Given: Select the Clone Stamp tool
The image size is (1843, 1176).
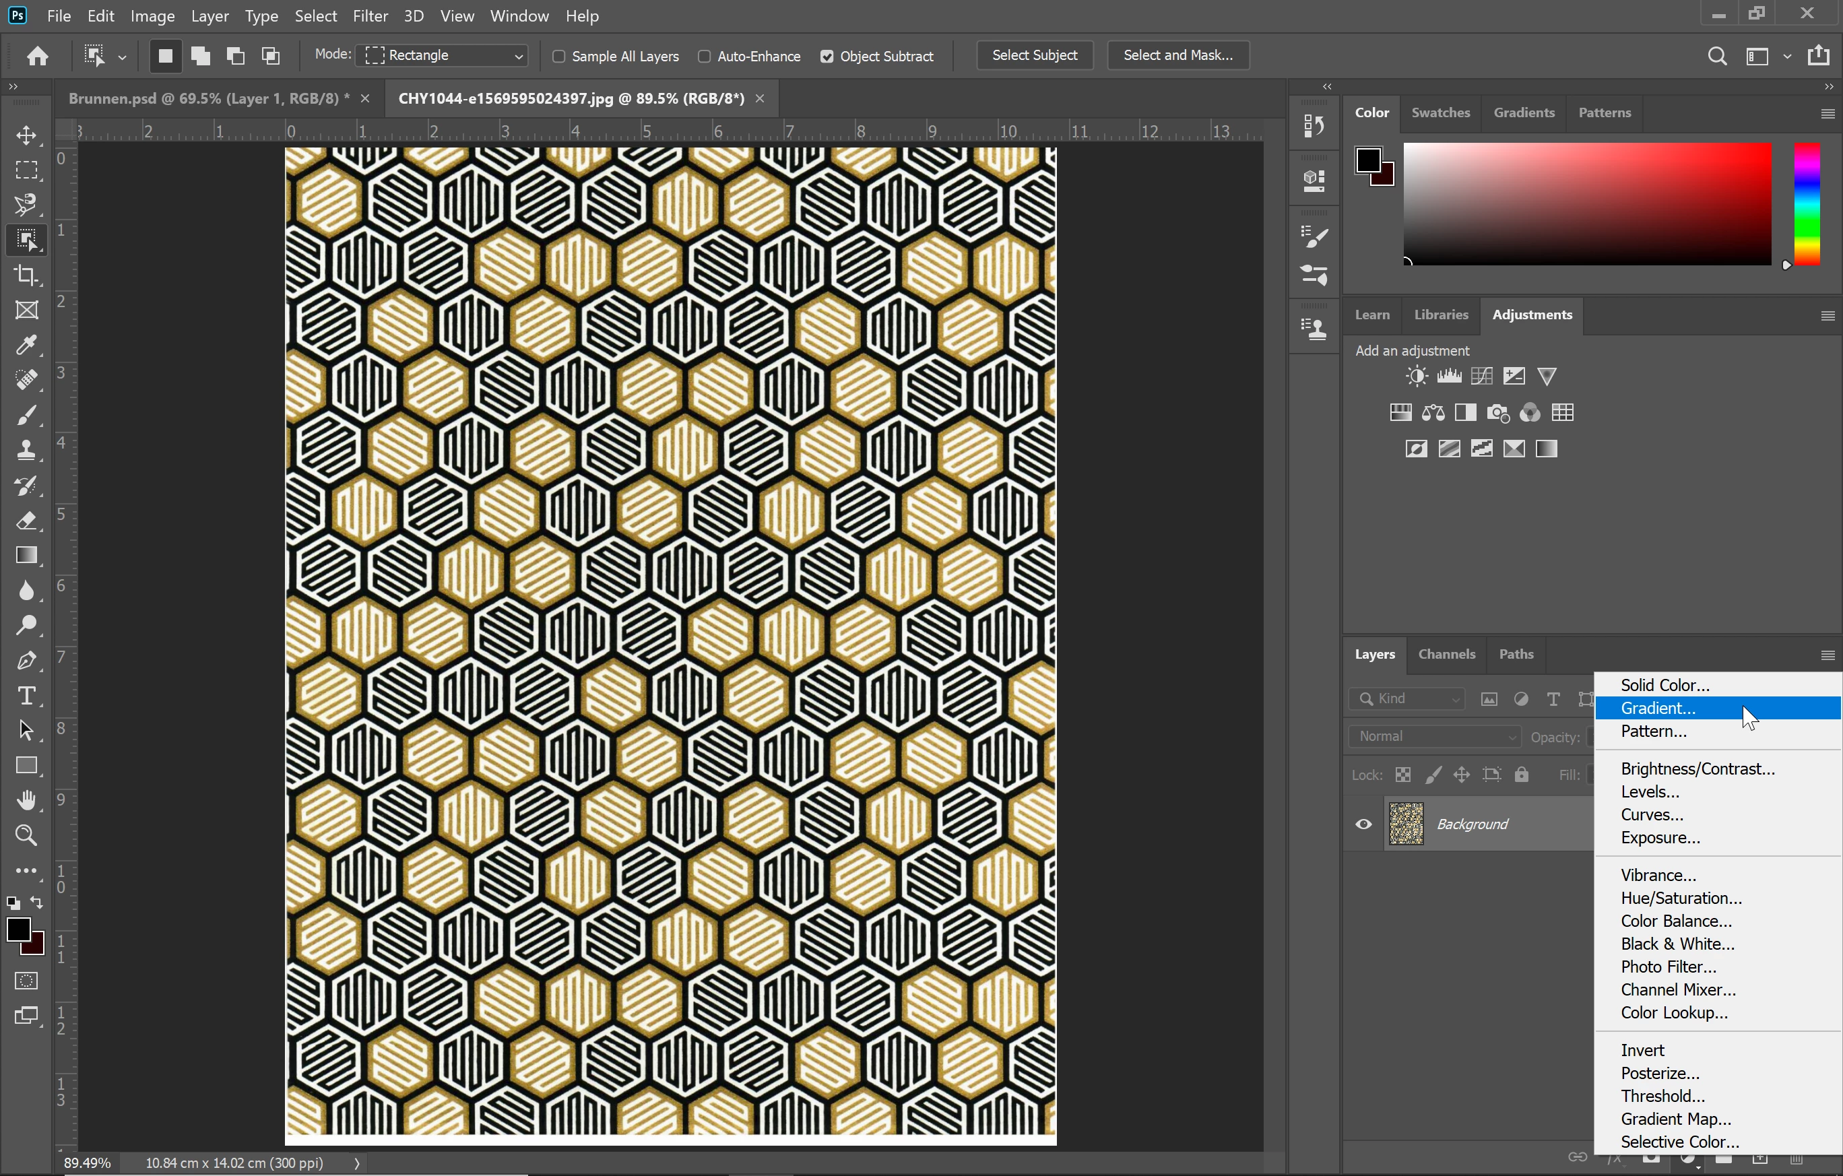Looking at the screenshot, I should click(x=27, y=450).
